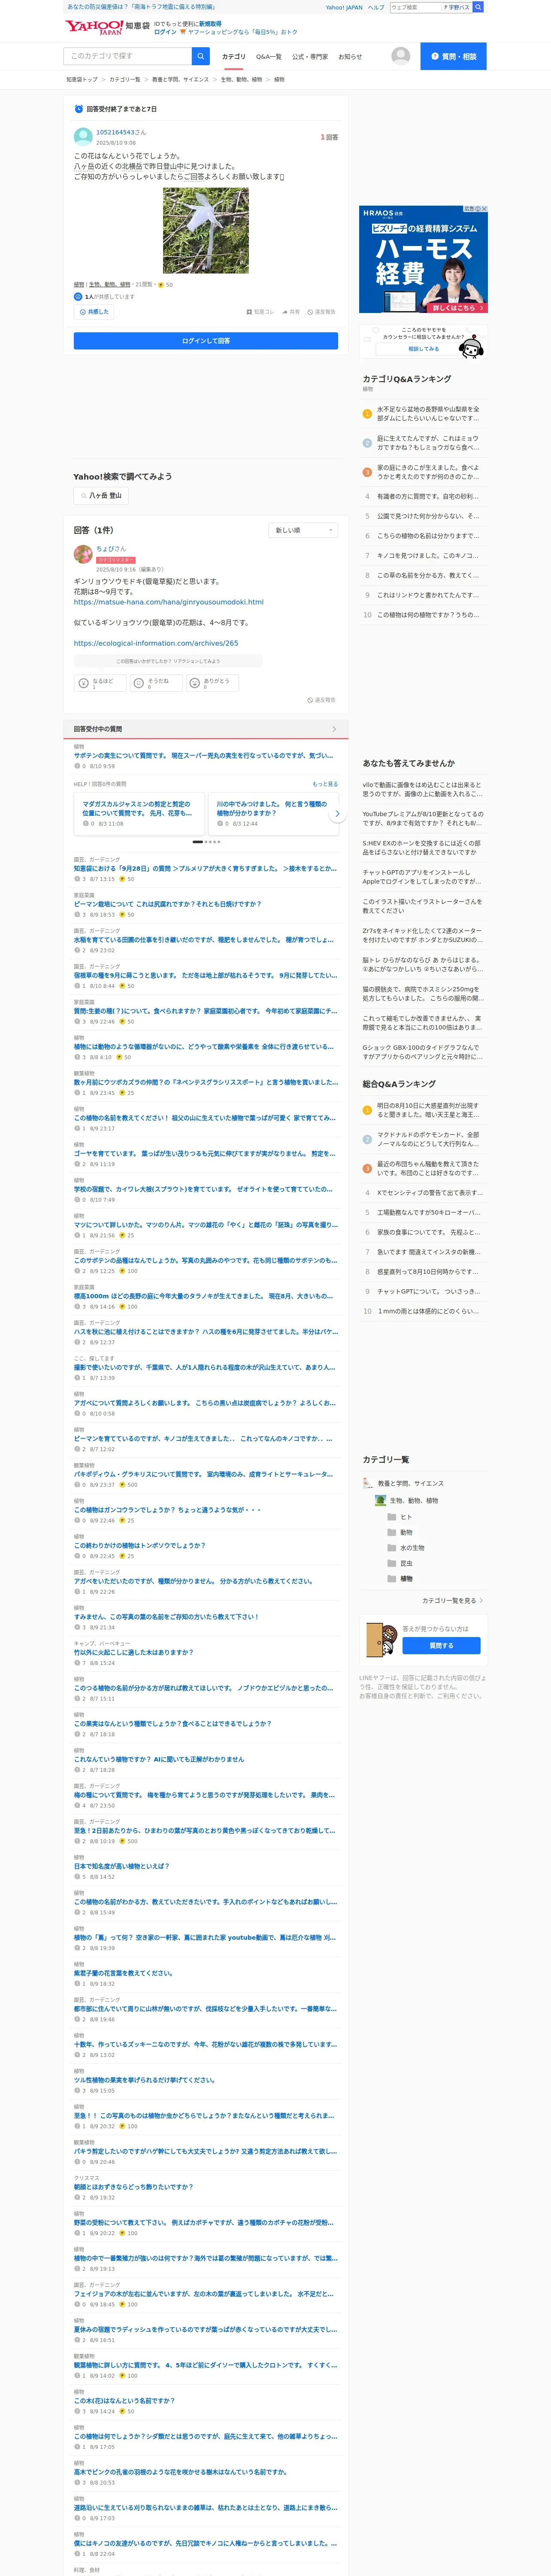Click the もっと見る link in HELP section
The image size is (551, 2576).
(325, 784)
